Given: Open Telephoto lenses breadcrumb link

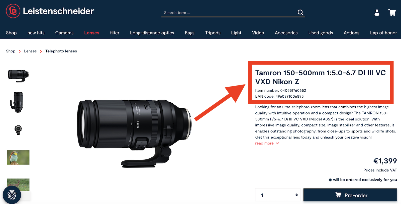Looking at the screenshot, I should coord(61,51).
